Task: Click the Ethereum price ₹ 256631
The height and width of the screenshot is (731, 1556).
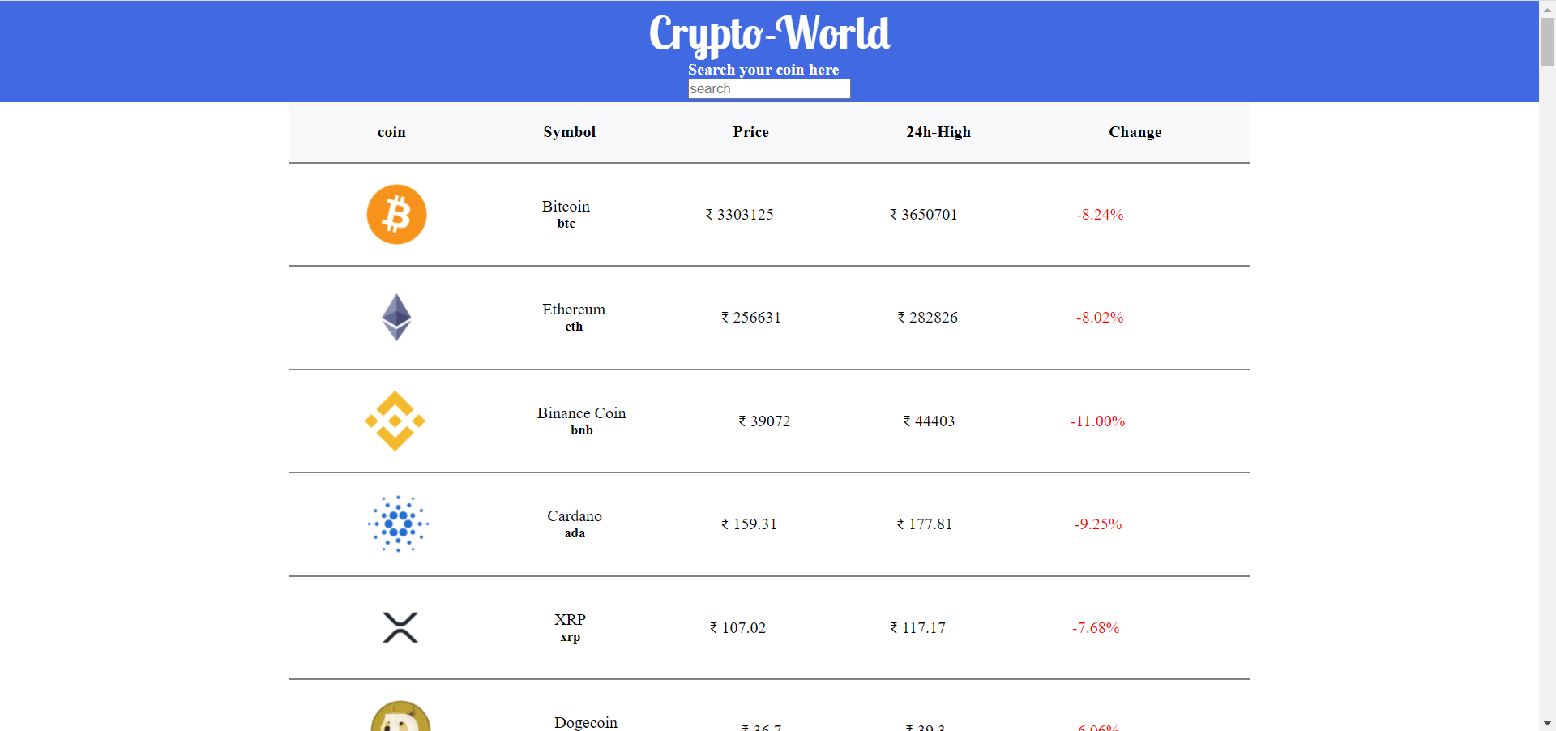Action: 750,318
